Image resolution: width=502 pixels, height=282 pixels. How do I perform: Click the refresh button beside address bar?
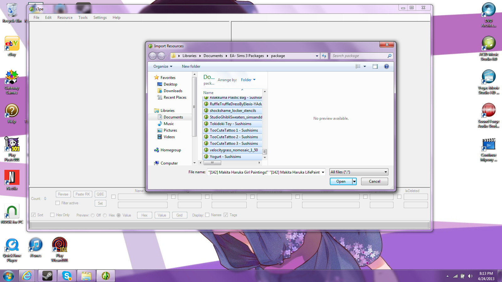pos(324,56)
